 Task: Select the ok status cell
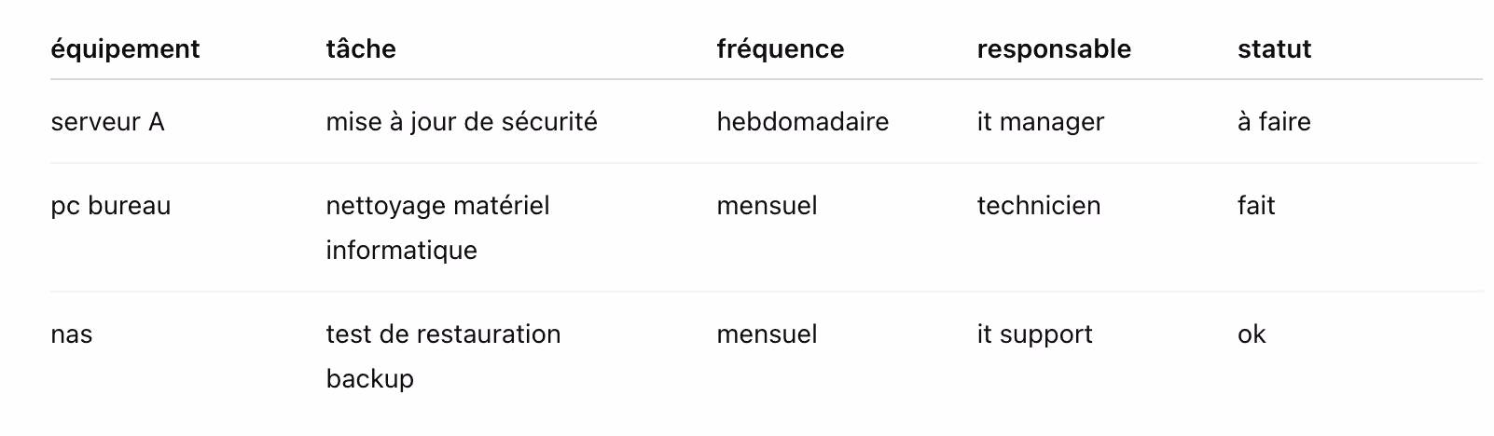tap(1252, 334)
